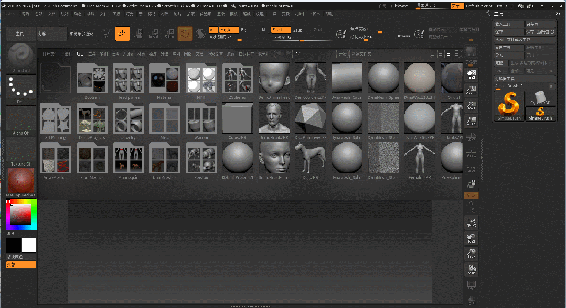Click the large-list view icon in LightBox
Image resolution: width=566 pixels, height=308 pixels.
coord(448,54)
